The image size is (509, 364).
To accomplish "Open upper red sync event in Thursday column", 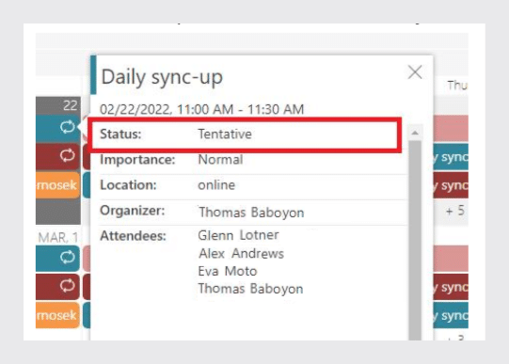I will coord(451,185).
